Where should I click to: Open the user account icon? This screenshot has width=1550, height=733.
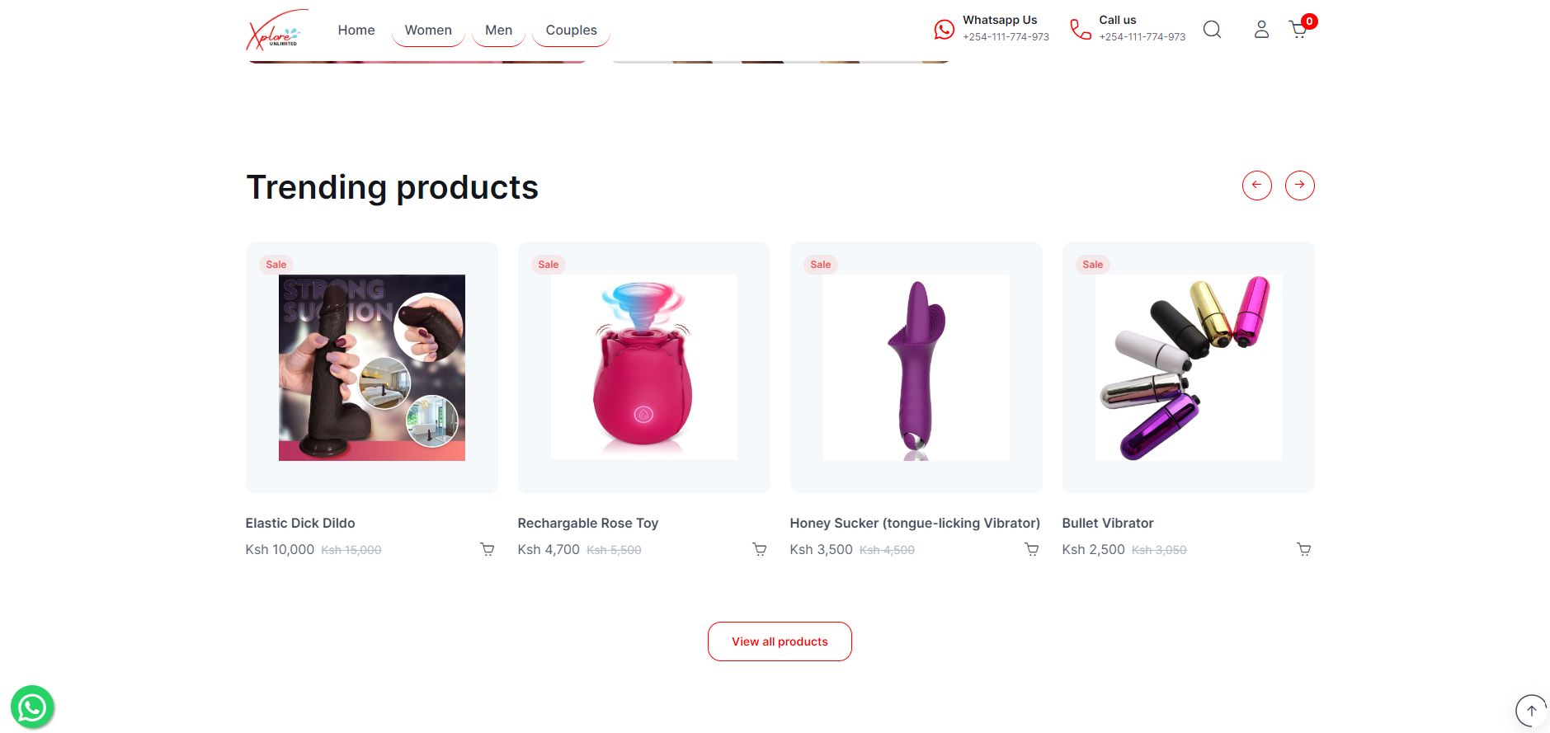point(1261,30)
